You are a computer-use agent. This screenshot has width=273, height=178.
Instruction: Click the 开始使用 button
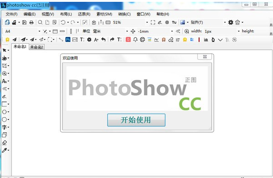[x=136, y=120]
